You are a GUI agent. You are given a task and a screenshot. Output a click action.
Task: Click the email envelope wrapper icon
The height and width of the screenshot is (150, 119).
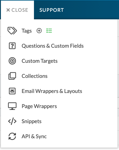(x=12, y=91)
